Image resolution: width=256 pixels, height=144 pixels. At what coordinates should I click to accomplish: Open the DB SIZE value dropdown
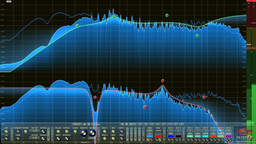click(x=34, y=138)
